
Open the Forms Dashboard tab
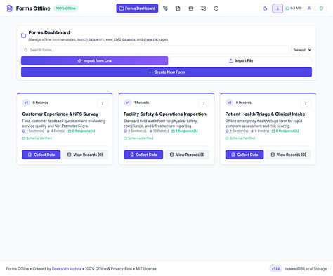[x=137, y=8]
